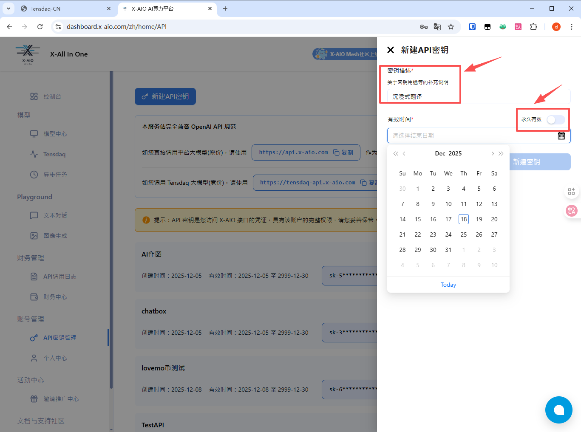The width and height of the screenshot is (581, 432).
Task: Pick December 18 in the calendar
Action: click(464, 219)
